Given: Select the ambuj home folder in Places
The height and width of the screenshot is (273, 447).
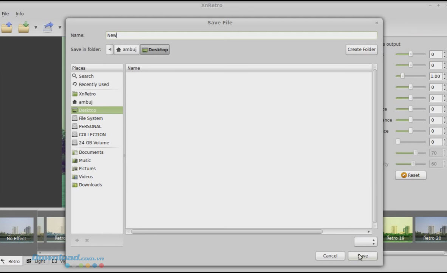Looking at the screenshot, I should tap(85, 102).
